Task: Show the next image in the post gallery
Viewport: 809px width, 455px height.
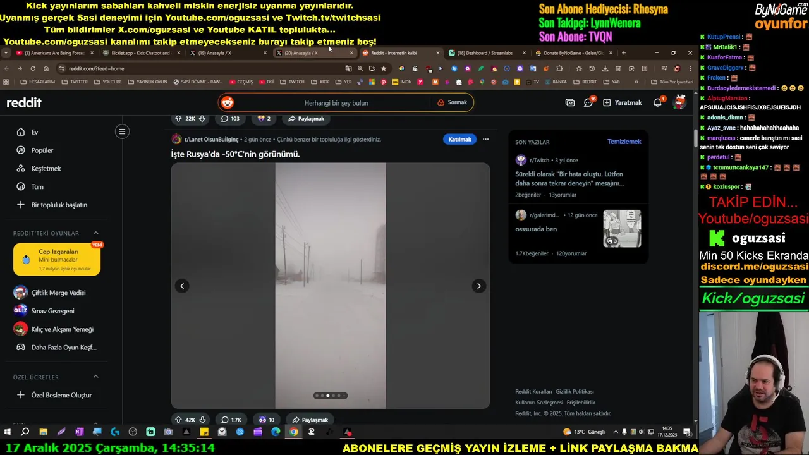Action: click(478, 286)
